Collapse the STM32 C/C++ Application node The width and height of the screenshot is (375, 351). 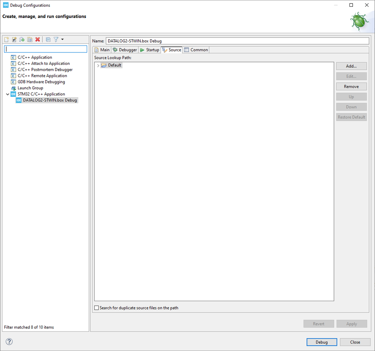[x=8, y=94]
